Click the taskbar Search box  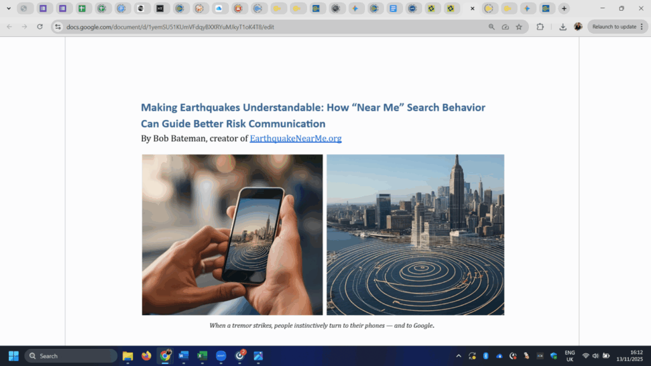pos(71,356)
